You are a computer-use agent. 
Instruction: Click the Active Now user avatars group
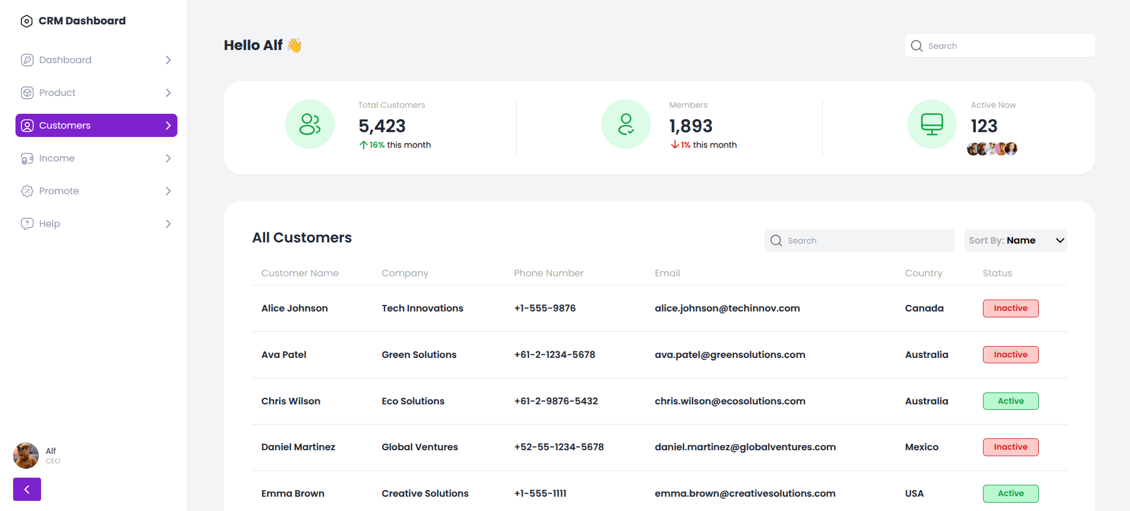(992, 149)
